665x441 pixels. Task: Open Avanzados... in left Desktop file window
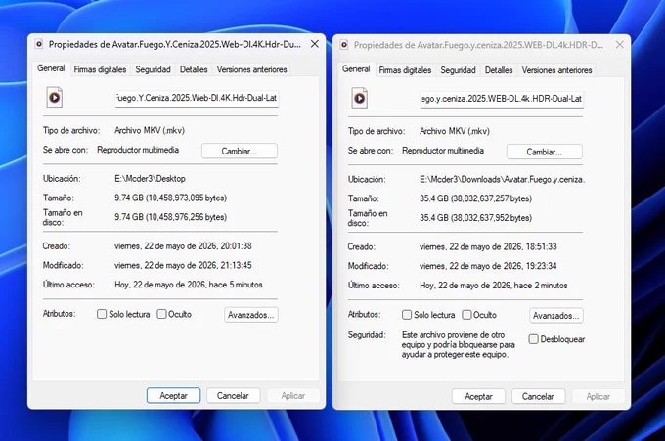click(x=251, y=315)
